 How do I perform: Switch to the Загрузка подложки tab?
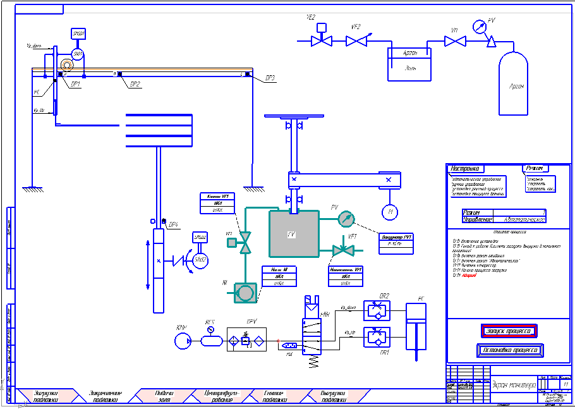pos(46,396)
